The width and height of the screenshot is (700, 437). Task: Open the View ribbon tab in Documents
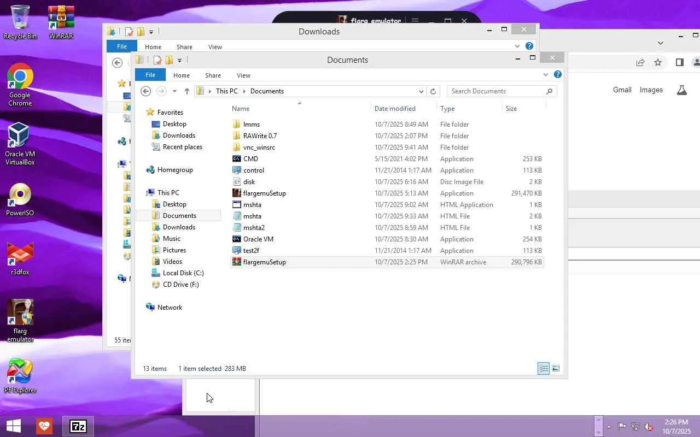coord(244,75)
